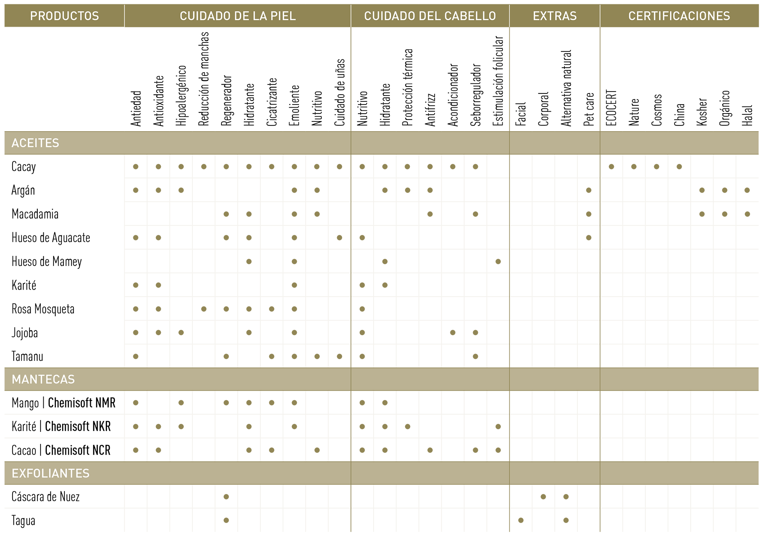The height and width of the screenshot is (536, 765).
Task: Click the blank white box below PRODUCTOS
Action: point(65,53)
